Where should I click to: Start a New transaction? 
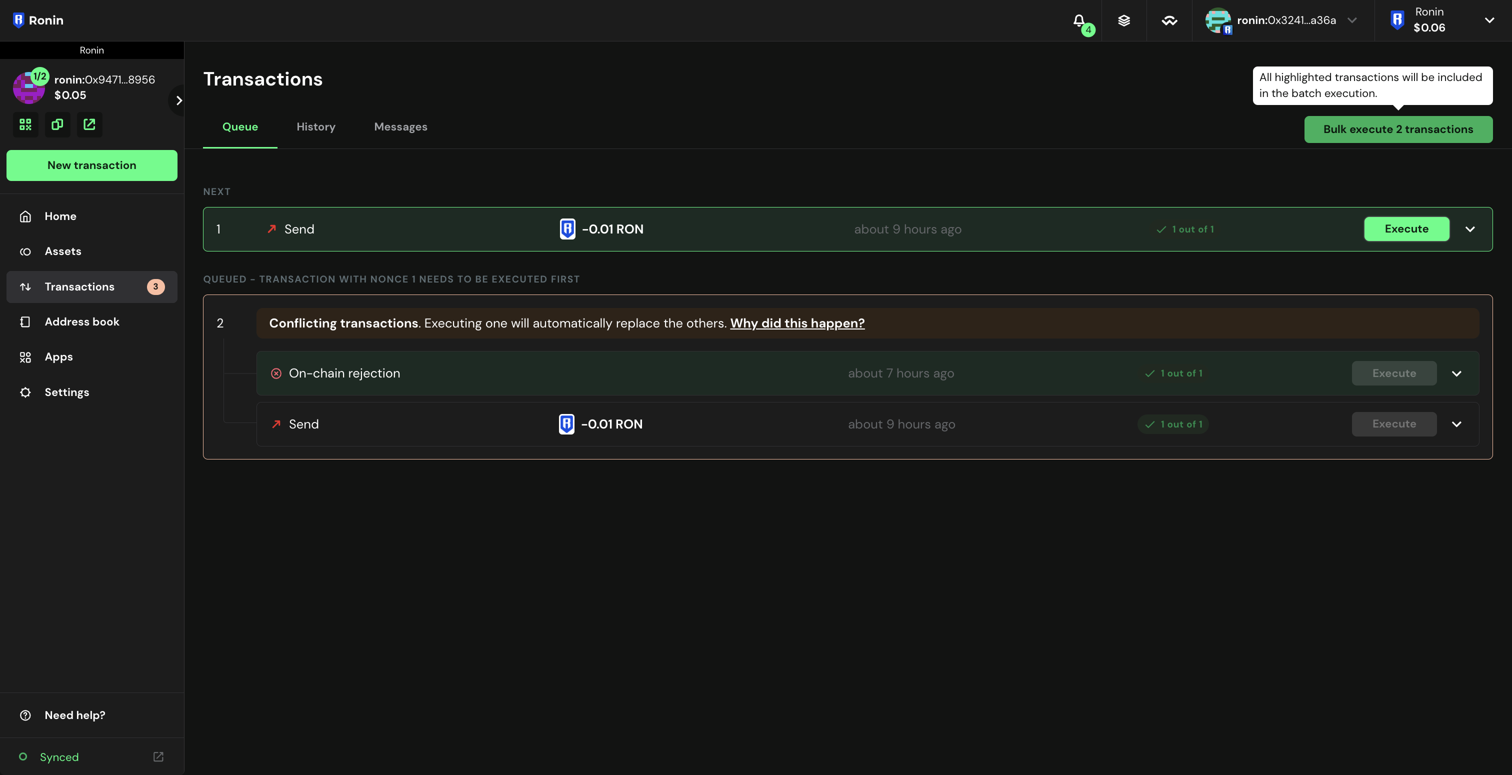click(x=91, y=165)
